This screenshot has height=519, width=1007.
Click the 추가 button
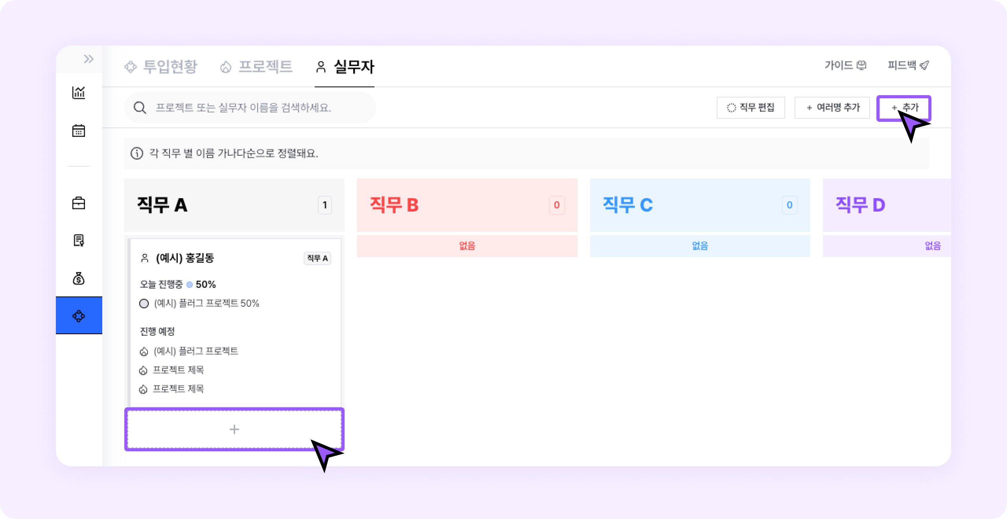(904, 108)
